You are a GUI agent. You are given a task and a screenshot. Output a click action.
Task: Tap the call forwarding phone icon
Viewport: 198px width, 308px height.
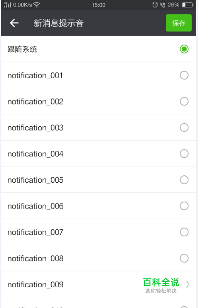point(163,5)
